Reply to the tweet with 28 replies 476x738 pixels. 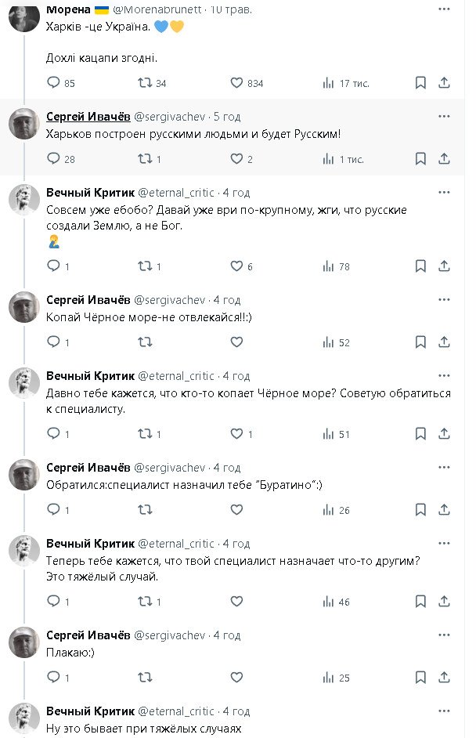click(54, 158)
